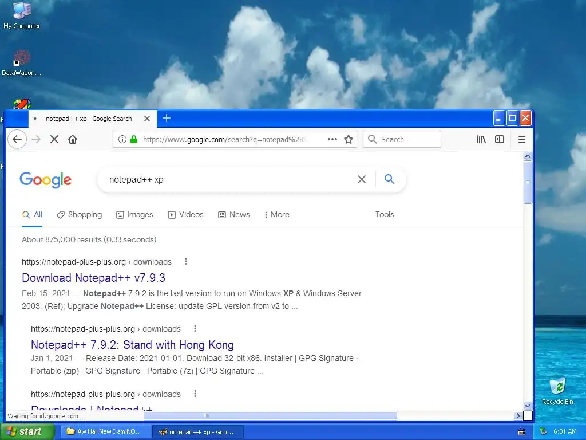Close the 'notepad++ xp - Google Search' tab
Viewport: 586px width, 440px height.
pyautogui.click(x=147, y=119)
